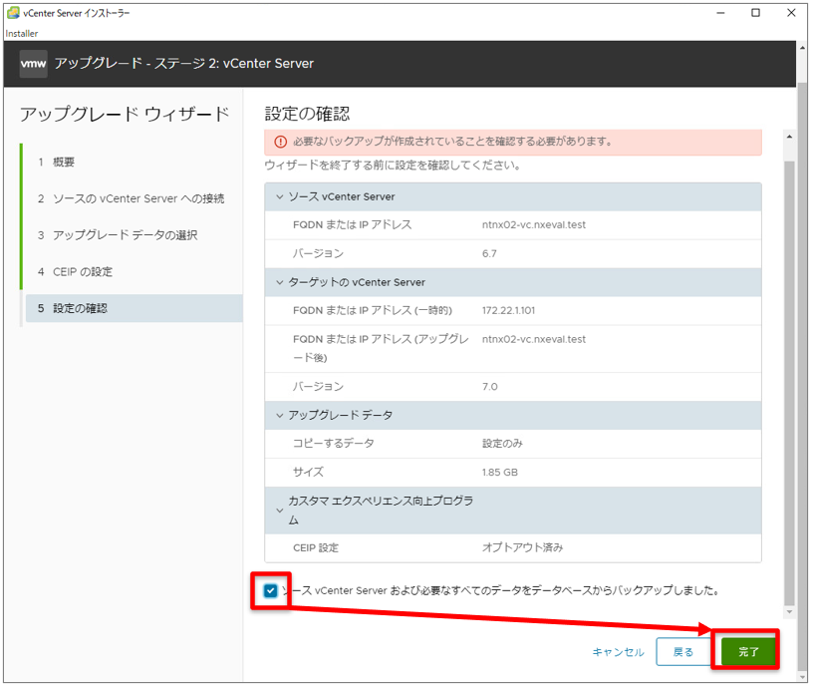
Task: Click the settings panel scrollbar thumb
Action: click(789, 383)
